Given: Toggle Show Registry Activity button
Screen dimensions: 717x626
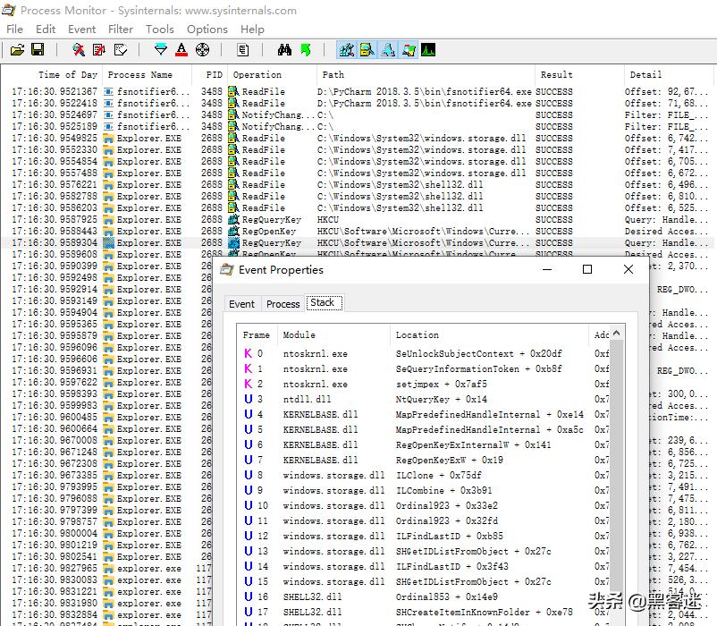Looking at the screenshot, I should (346, 50).
